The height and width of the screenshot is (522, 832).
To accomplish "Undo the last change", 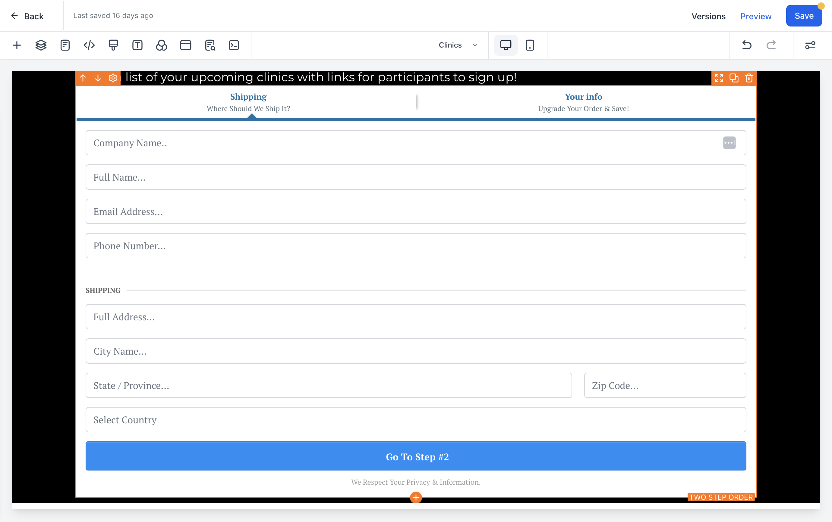I will click(747, 45).
